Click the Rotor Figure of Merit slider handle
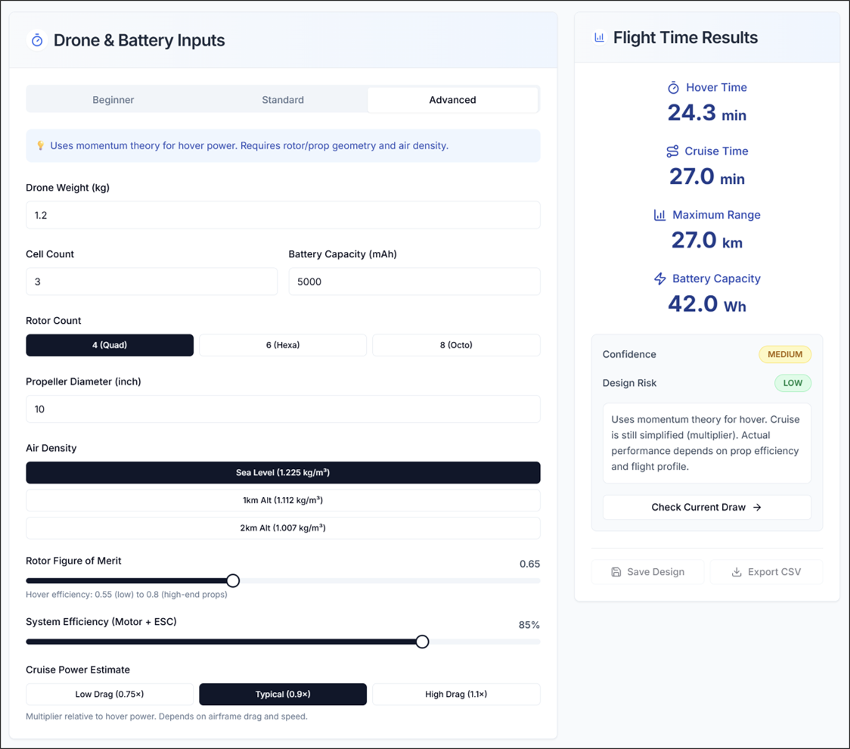Image resolution: width=850 pixels, height=749 pixels. click(233, 580)
